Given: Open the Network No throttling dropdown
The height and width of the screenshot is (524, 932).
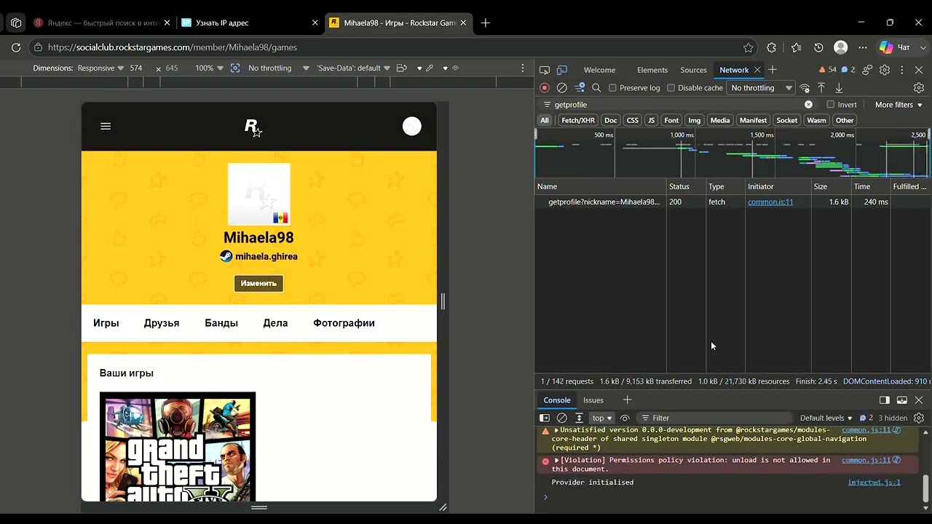Looking at the screenshot, I should pyautogui.click(x=761, y=88).
